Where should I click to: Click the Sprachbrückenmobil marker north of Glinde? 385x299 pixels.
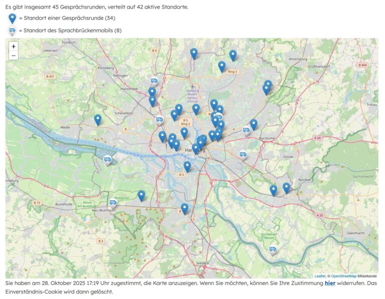[x=243, y=155]
